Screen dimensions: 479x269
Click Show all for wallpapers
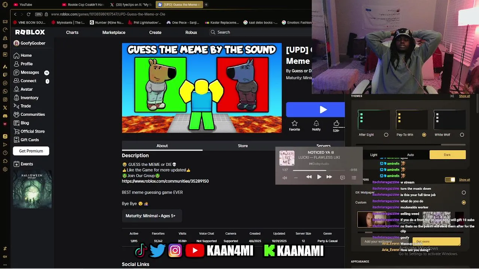coord(464,180)
